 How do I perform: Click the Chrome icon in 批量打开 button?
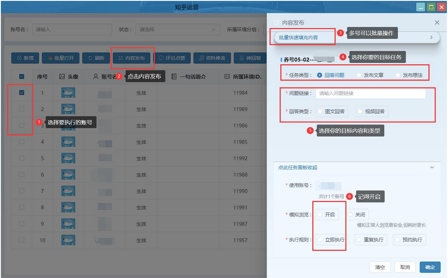[50, 58]
